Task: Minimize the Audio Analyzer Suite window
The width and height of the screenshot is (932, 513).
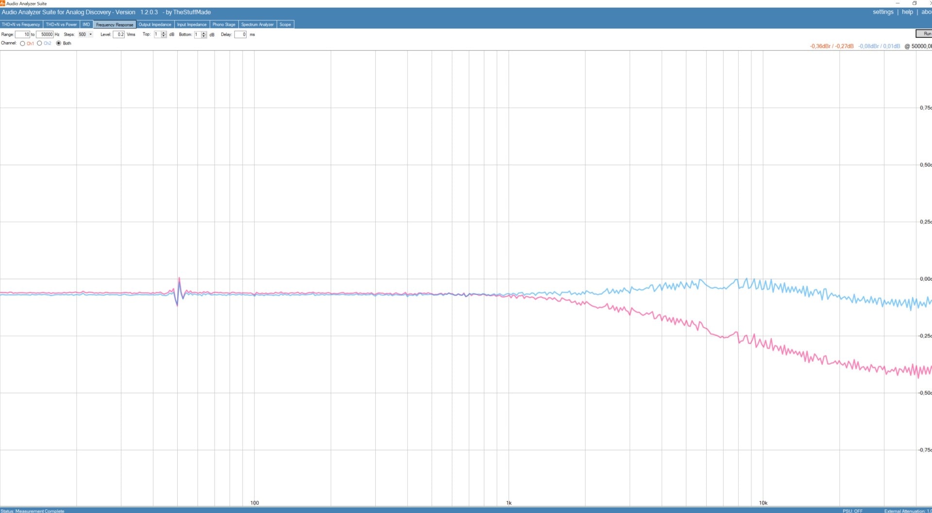Action: [898, 3]
